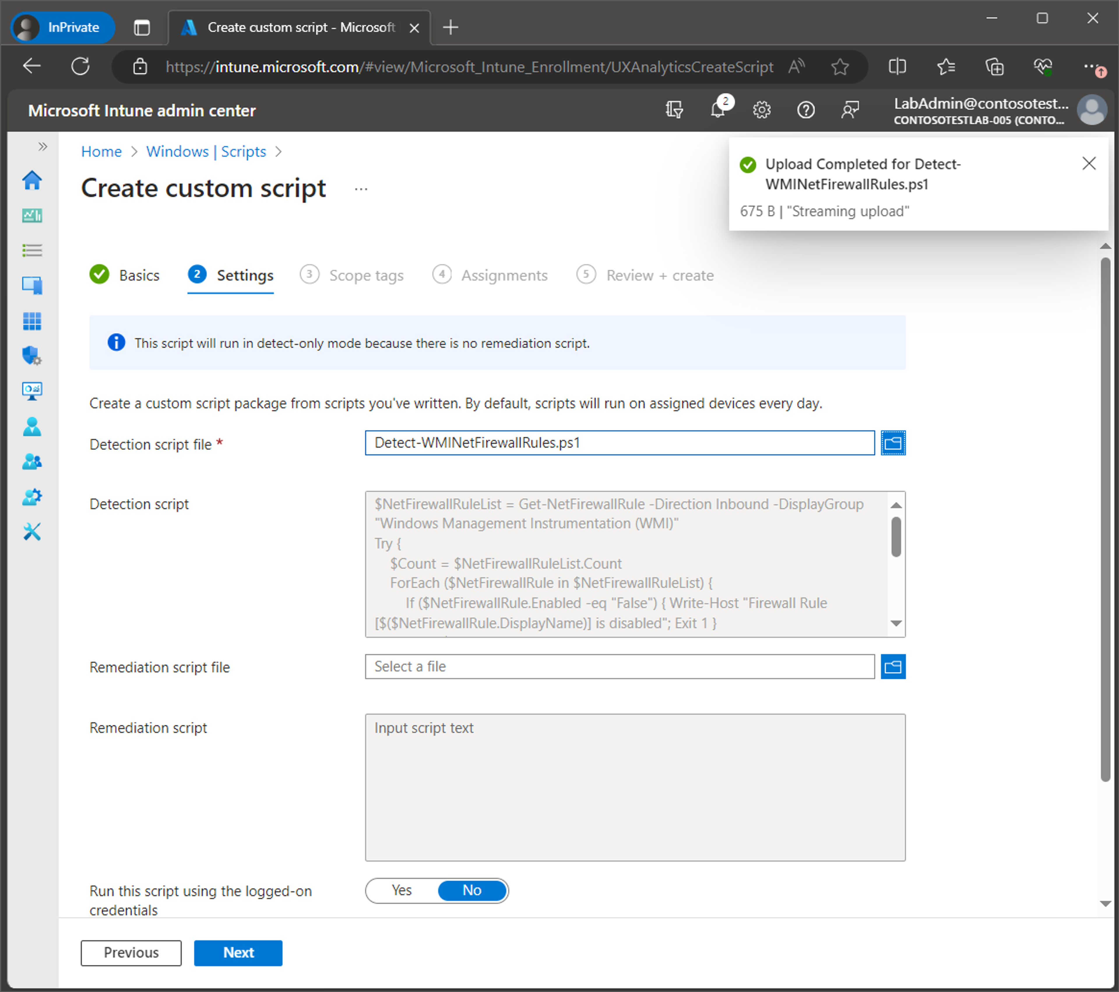Click the Remediation script file field

click(x=620, y=666)
